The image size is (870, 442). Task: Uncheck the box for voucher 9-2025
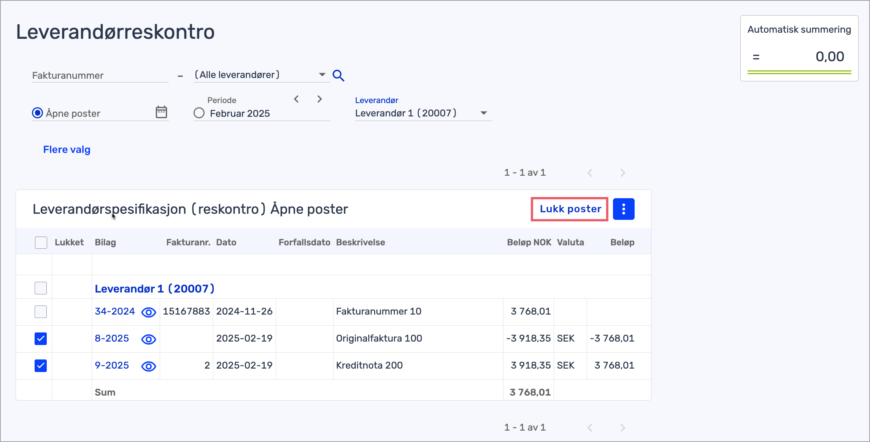tap(41, 366)
